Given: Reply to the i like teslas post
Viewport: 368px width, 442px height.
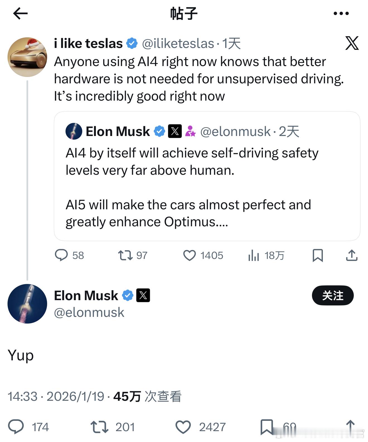Looking at the screenshot, I should point(61,255).
